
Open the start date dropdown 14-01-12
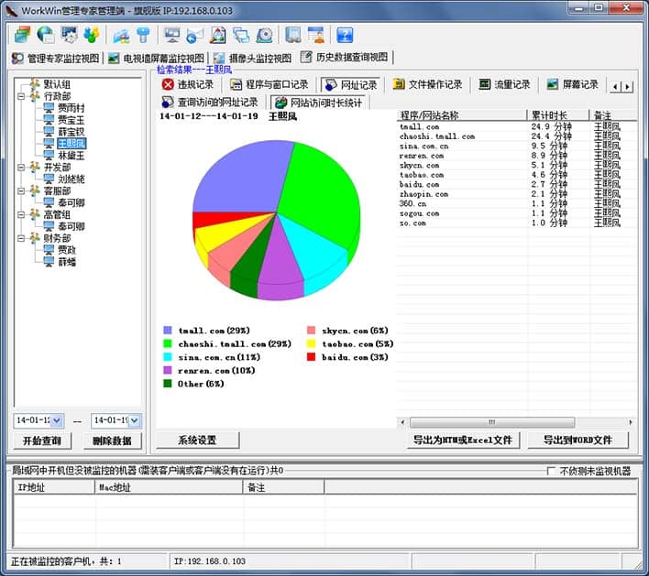[57, 421]
